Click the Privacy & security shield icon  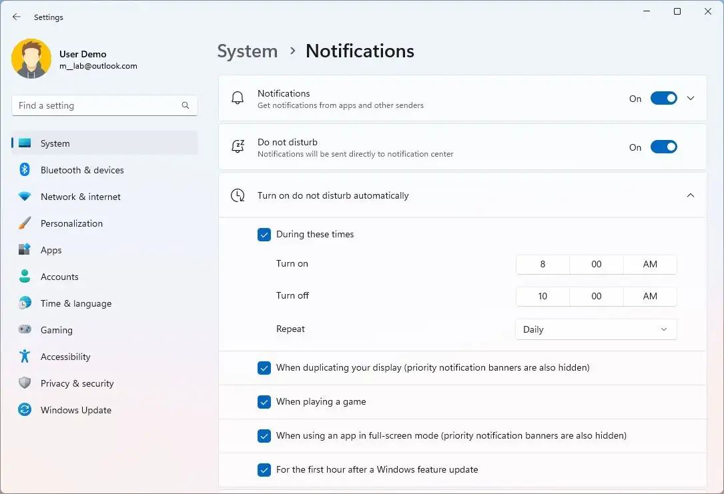(25, 383)
